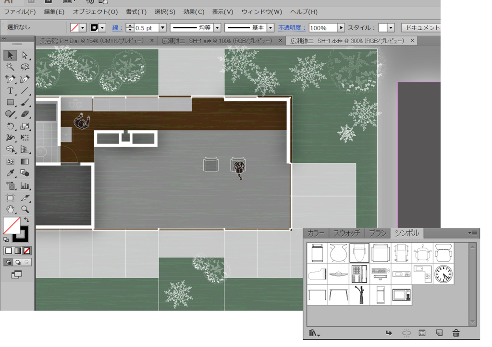Switch to the ブラシ panel tab
492x347 pixels.
378,233
